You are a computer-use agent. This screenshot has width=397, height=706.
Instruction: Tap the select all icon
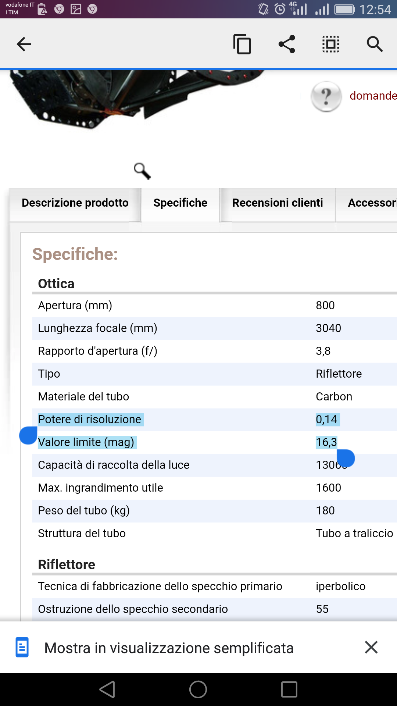pyautogui.click(x=331, y=44)
